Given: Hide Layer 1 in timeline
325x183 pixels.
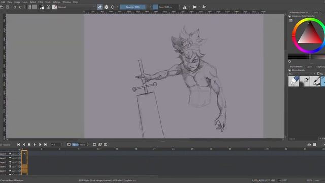Looking at the screenshot, I should 10,158.
